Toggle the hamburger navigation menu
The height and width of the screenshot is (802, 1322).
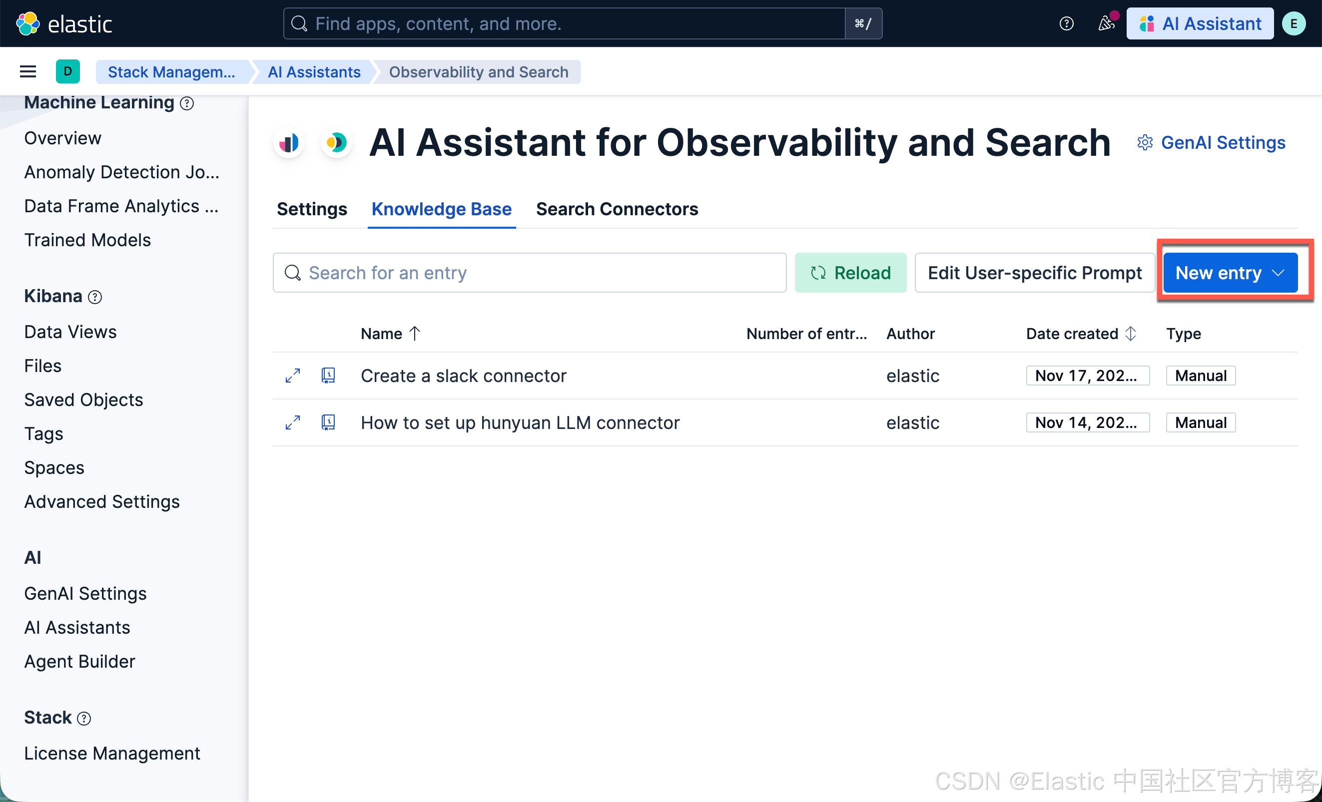click(28, 71)
